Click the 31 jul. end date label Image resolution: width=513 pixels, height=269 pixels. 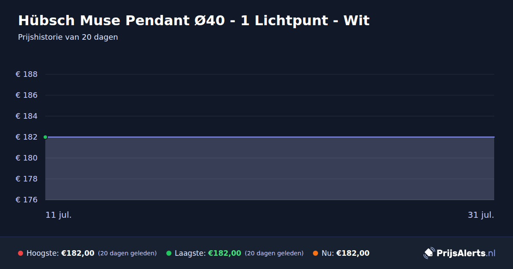(481, 215)
